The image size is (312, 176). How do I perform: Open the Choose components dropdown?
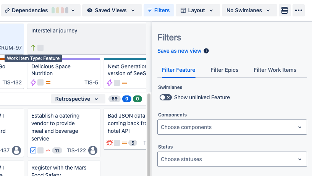(x=232, y=127)
